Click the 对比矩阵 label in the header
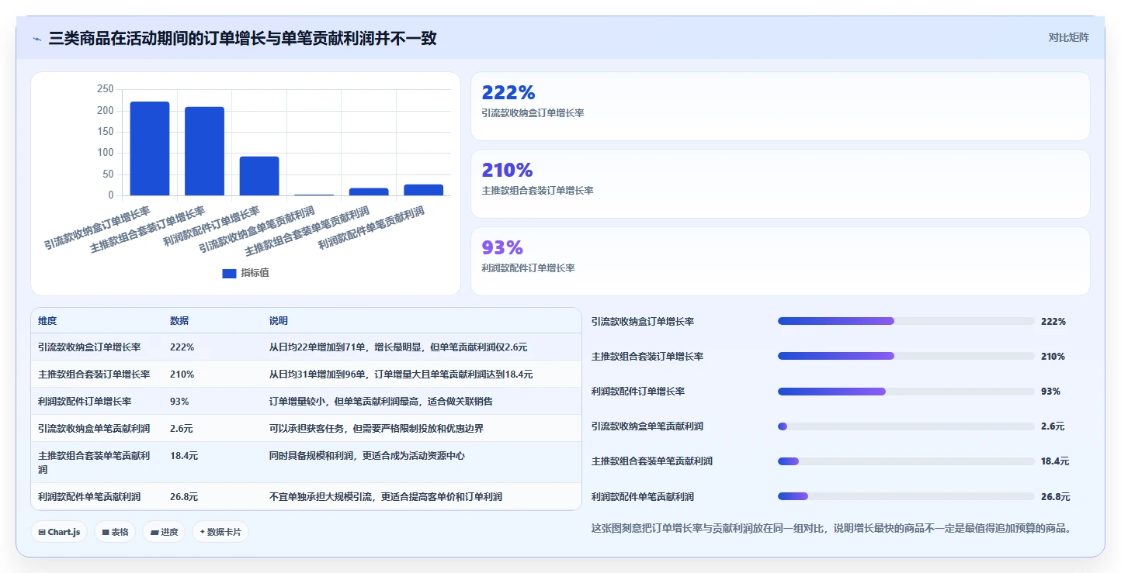The height and width of the screenshot is (573, 1121). pos(1068,38)
